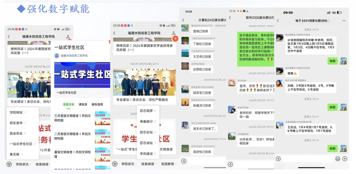Tap 陈洁妈妈 avatar in 软件2332家长群

point(231,83)
